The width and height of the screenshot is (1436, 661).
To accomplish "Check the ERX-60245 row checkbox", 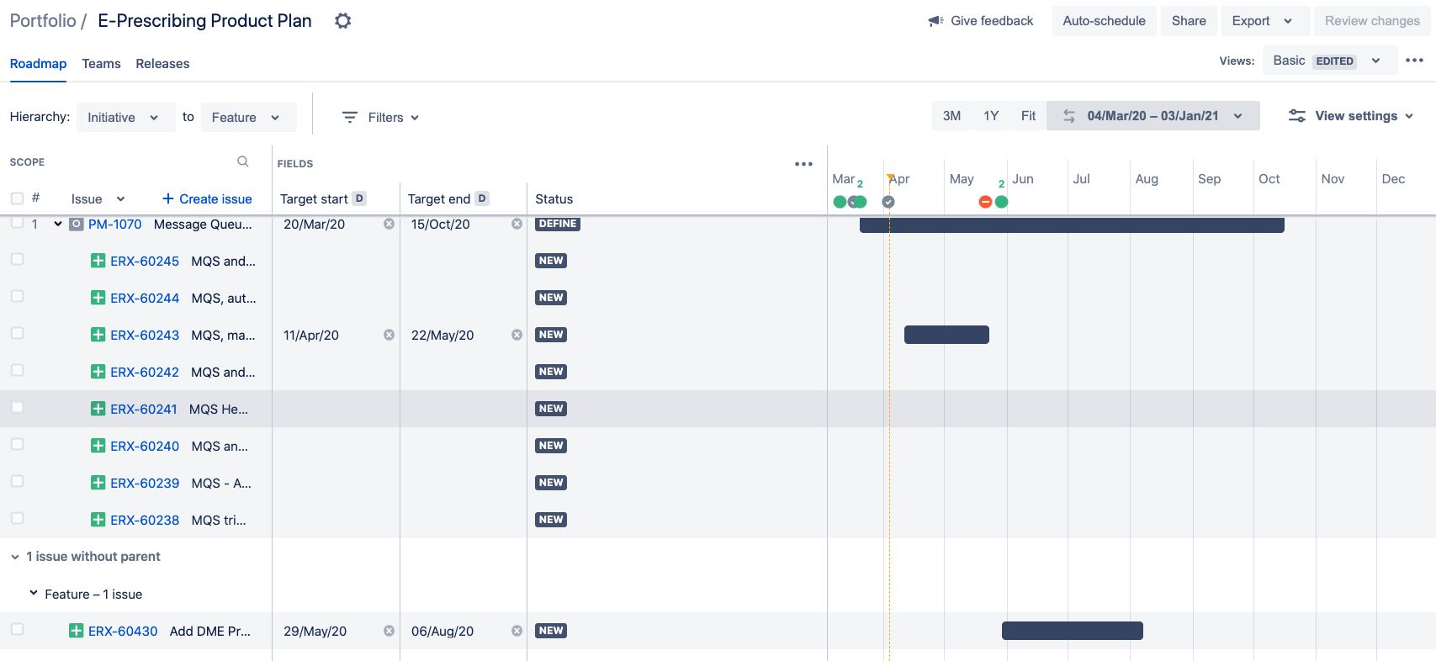I will [x=17, y=259].
